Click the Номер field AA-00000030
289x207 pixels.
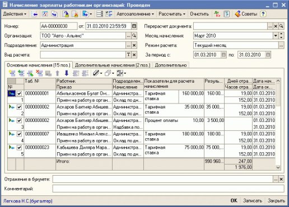click(x=59, y=26)
